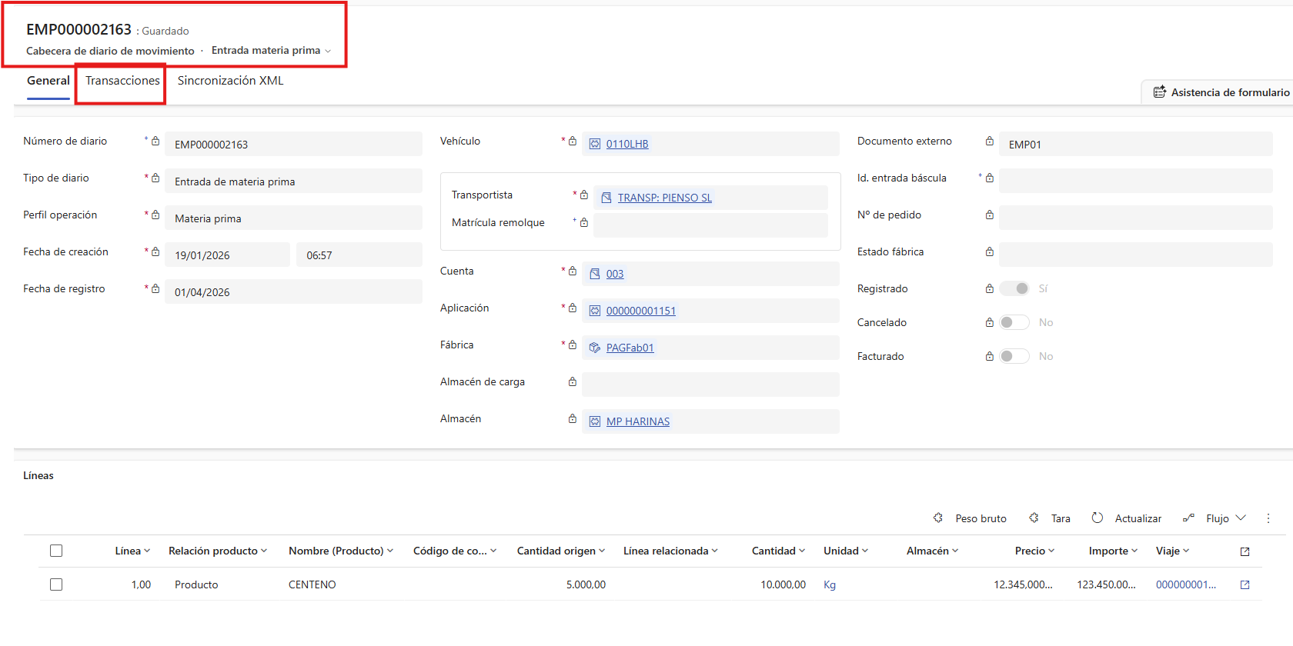The height and width of the screenshot is (646, 1293).
Task: Open the Precio column header menu
Action: coord(1034,551)
